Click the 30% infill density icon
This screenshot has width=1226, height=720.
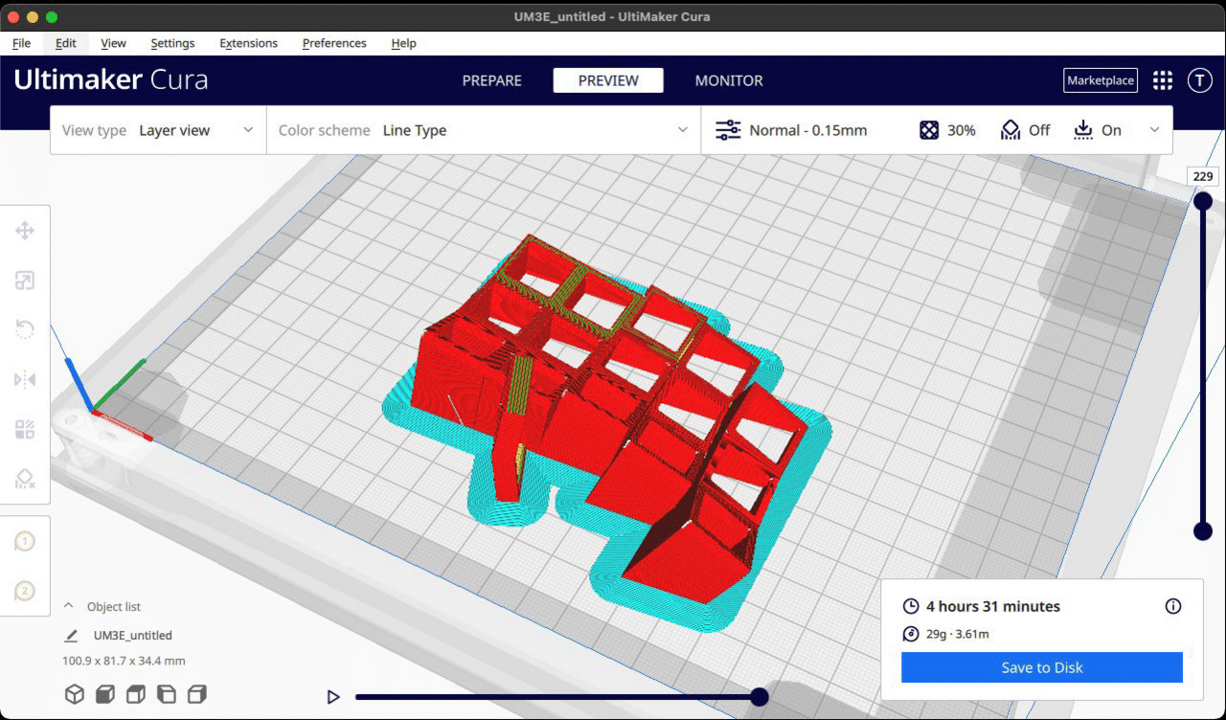[929, 130]
